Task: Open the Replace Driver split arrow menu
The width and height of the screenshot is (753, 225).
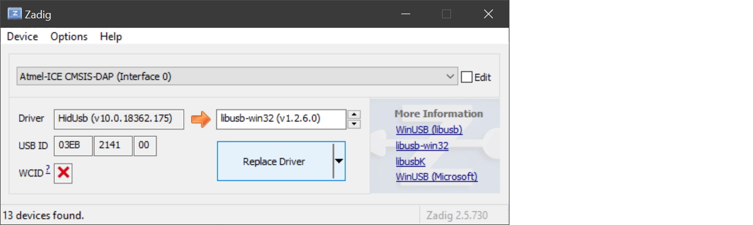Action: tap(339, 161)
